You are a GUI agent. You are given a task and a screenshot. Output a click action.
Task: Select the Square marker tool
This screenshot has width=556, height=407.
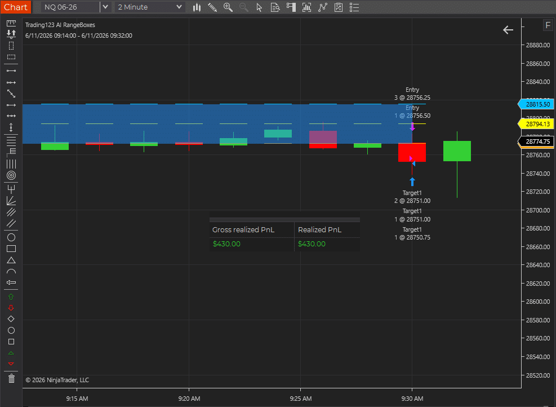pyautogui.click(x=11, y=342)
